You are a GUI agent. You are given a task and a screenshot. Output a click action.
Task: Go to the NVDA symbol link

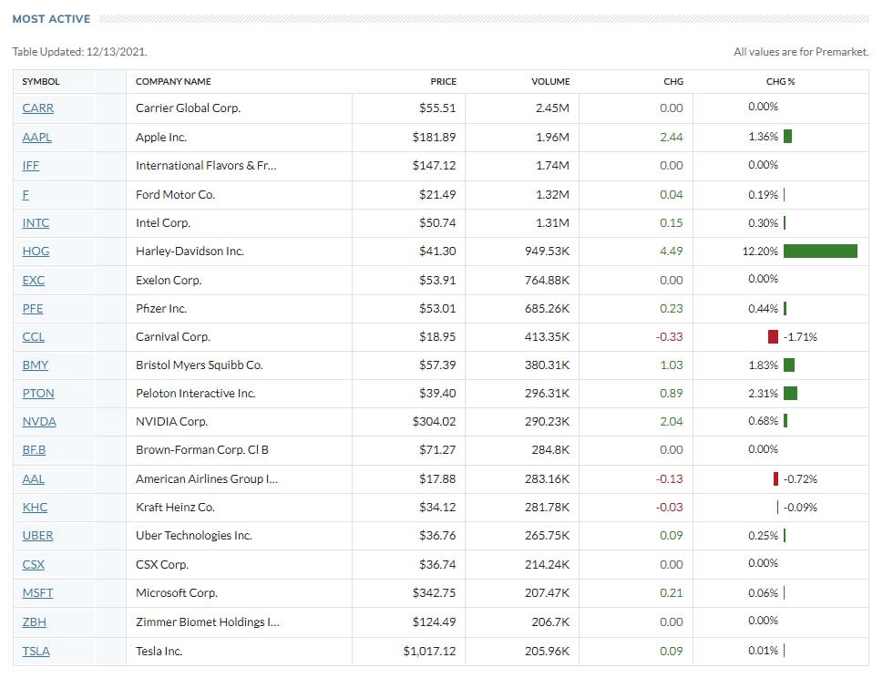[39, 422]
